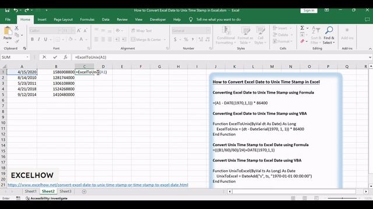Screen dimensions: 373x209
Task: Adjust the zoom slider in status bar
Action: (342, 198)
